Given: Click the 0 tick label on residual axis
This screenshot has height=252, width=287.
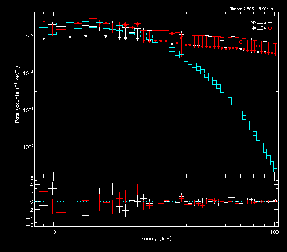Looking at the screenshot, I should pyautogui.click(x=31, y=202).
